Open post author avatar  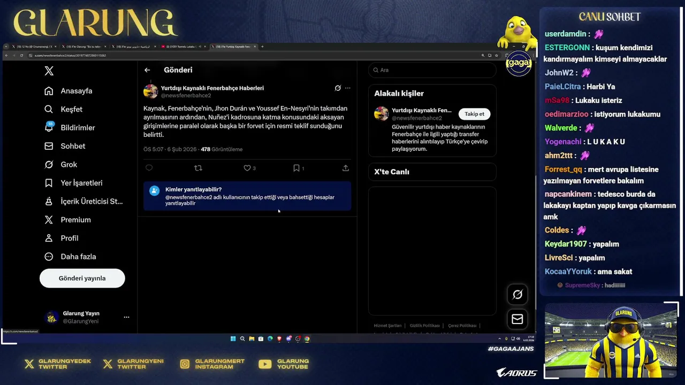tap(150, 91)
